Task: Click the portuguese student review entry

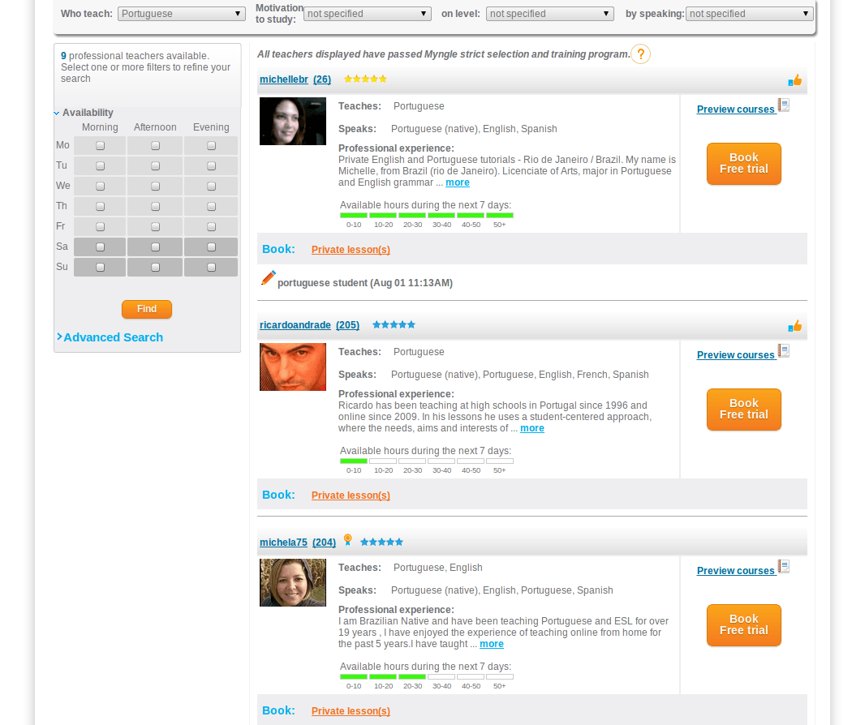Action: coord(364,283)
